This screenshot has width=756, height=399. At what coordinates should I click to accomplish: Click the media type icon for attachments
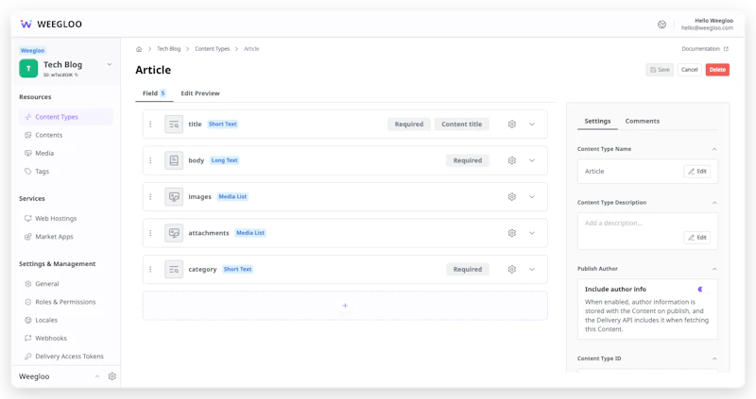coord(174,233)
